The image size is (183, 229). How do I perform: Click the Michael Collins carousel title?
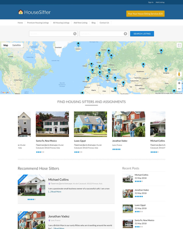pos(158,141)
